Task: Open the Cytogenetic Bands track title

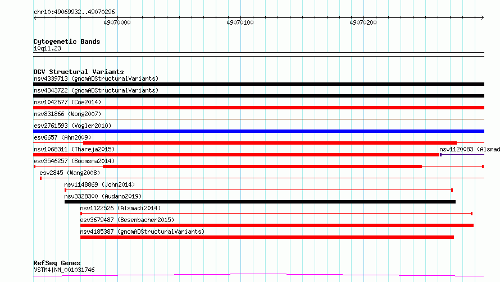Action: pos(67,41)
